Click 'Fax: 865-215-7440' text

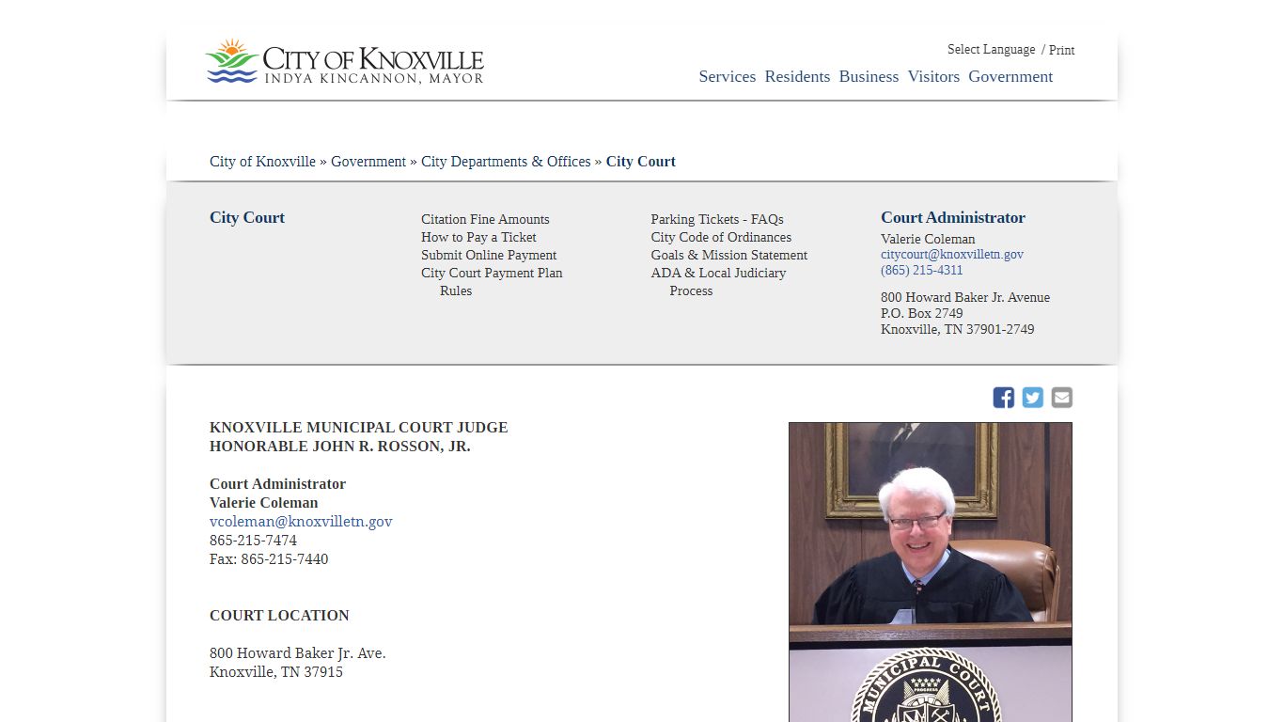[269, 558]
